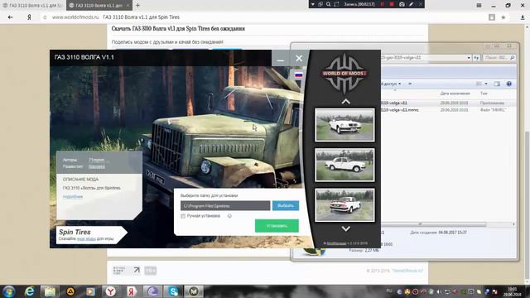Click the recorder zoom magnifier icon

tap(328, 4)
